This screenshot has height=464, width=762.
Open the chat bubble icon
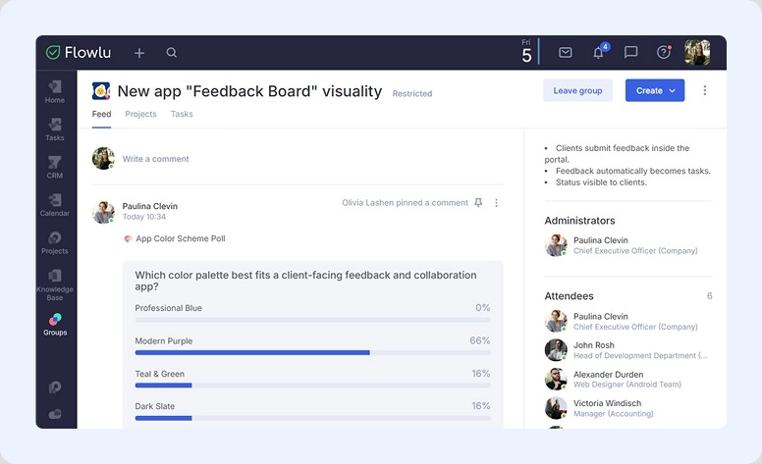click(630, 52)
